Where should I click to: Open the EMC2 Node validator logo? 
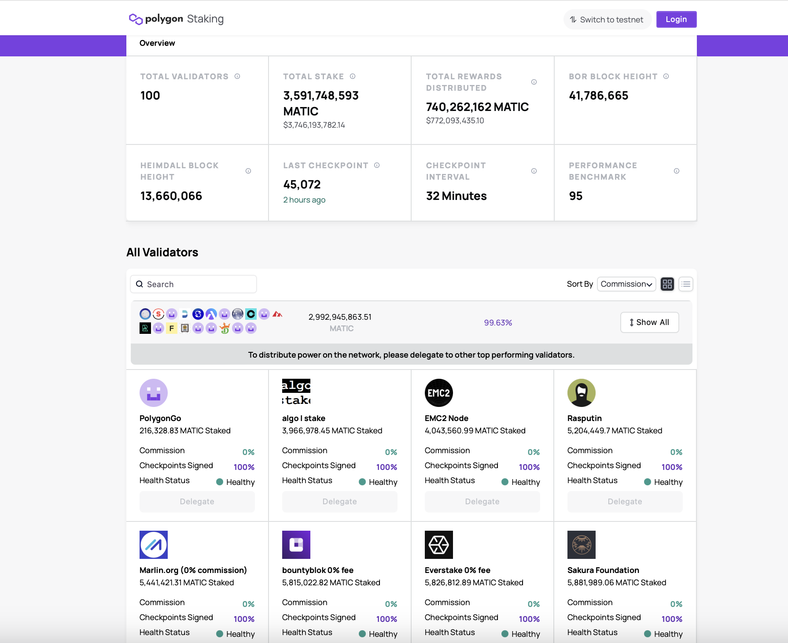pos(439,393)
